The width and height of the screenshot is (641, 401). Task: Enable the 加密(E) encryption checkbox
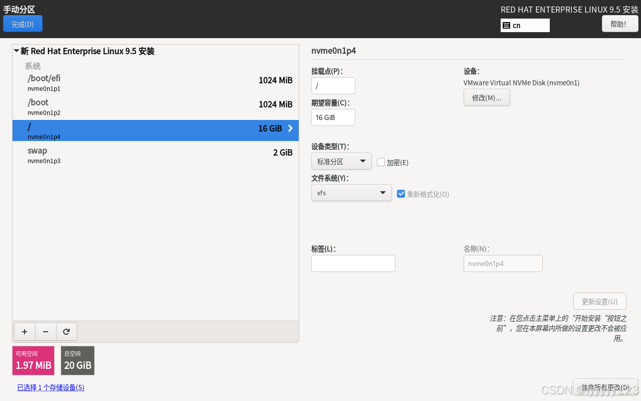(x=381, y=162)
